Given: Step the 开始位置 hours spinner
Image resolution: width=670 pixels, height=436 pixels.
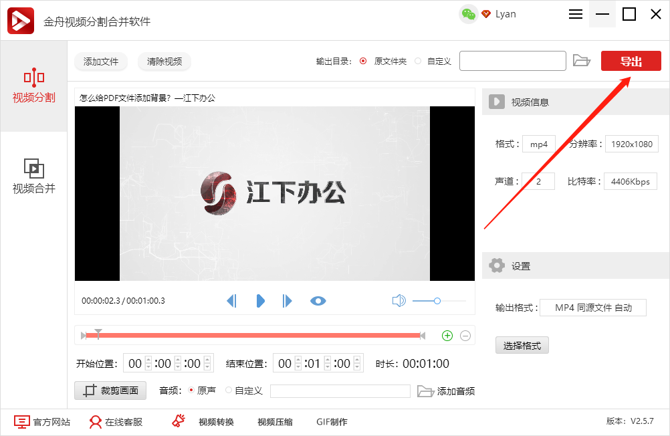Looking at the screenshot, I should [x=148, y=363].
